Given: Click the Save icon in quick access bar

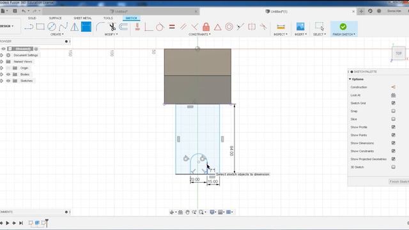Looking at the screenshot, I should [15, 11].
